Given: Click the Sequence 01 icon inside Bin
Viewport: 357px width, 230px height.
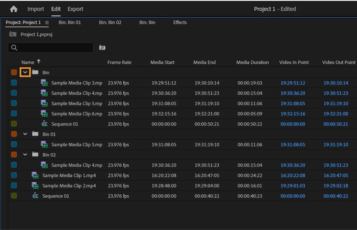Looking at the screenshot, I should click(44, 124).
